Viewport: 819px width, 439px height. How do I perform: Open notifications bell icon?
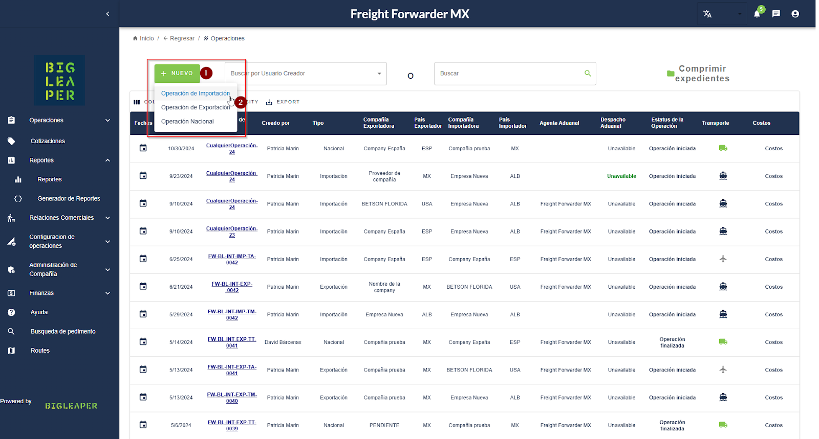click(757, 14)
